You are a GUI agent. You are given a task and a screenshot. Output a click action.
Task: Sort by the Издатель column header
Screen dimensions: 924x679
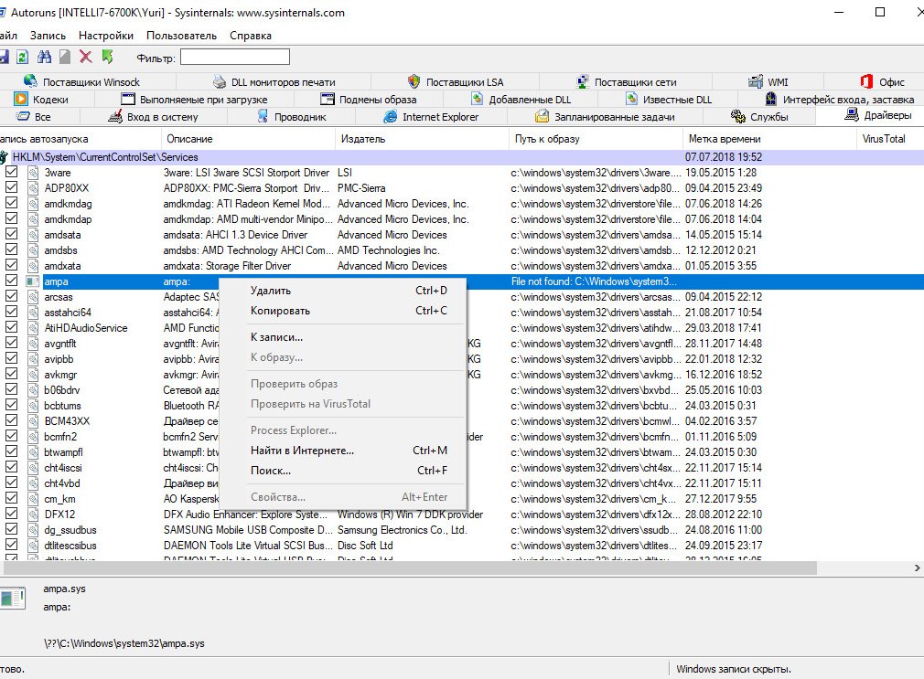pyautogui.click(x=422, y=139)
